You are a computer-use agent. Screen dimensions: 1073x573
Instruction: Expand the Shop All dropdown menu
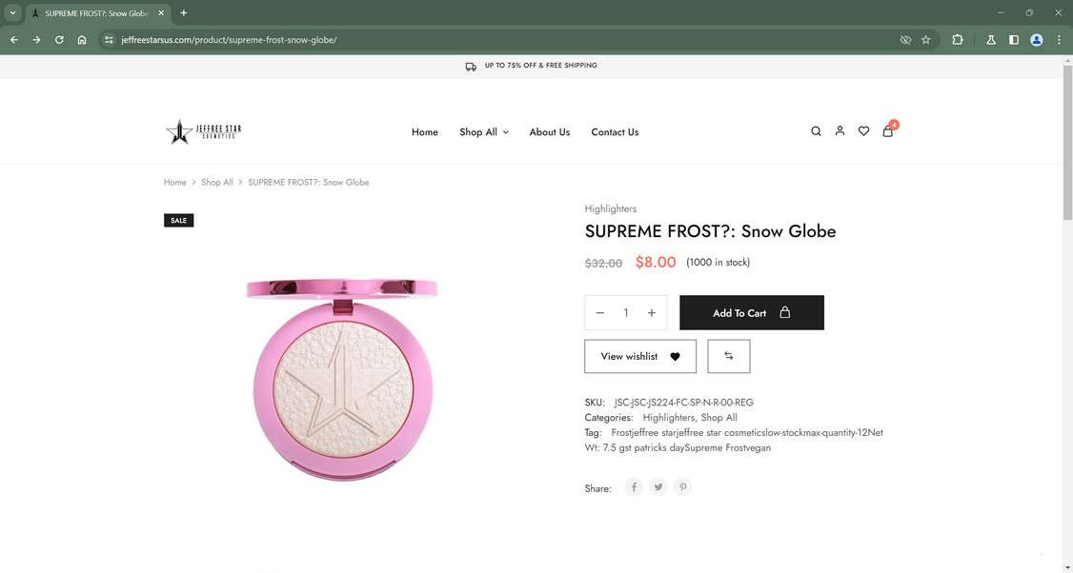click(x=484, y=132)
